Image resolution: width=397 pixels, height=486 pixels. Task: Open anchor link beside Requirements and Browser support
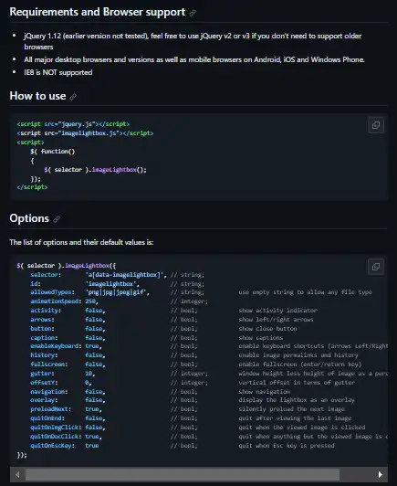click(x=193, y=13)
